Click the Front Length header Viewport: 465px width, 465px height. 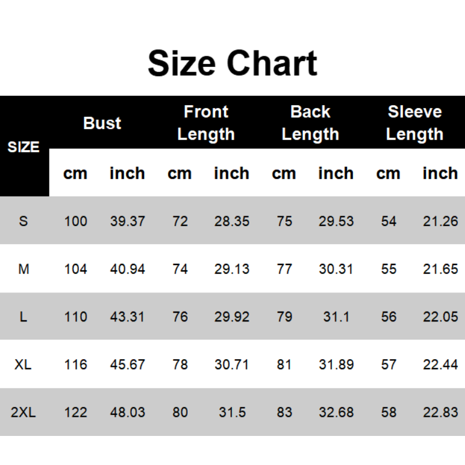[206, 123]
